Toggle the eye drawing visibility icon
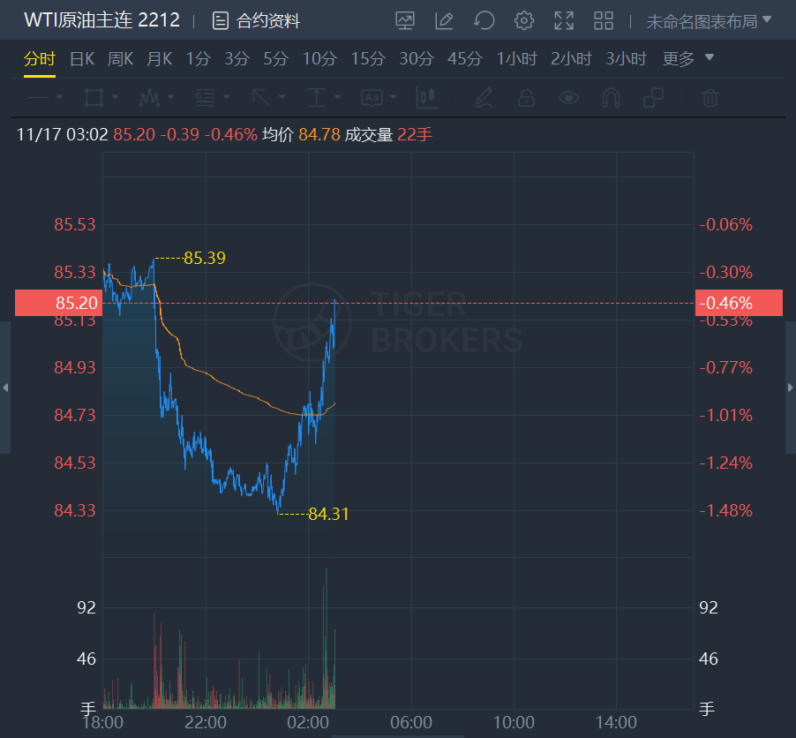 tap(568, 97)
